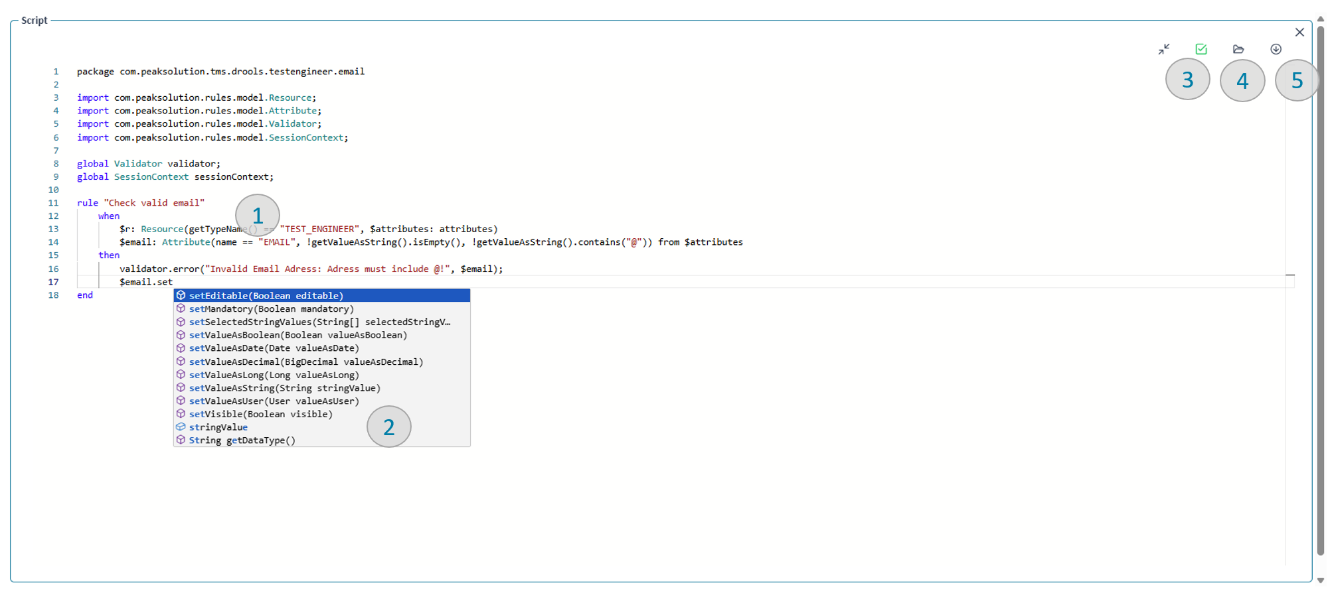Select setVisible(Boolean visible) suggestion
This screenshot has height=597, width=1328.
click(322, 414)
